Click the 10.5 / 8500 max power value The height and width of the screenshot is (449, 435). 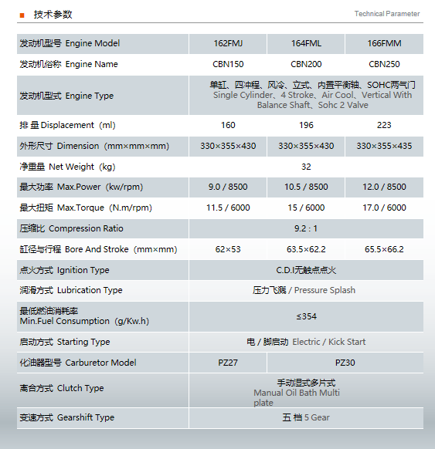click(x=306, y=187)
